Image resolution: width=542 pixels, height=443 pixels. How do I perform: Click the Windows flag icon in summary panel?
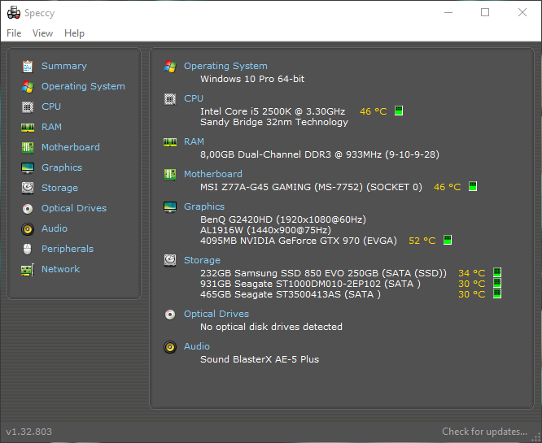(x=170, y=67)
